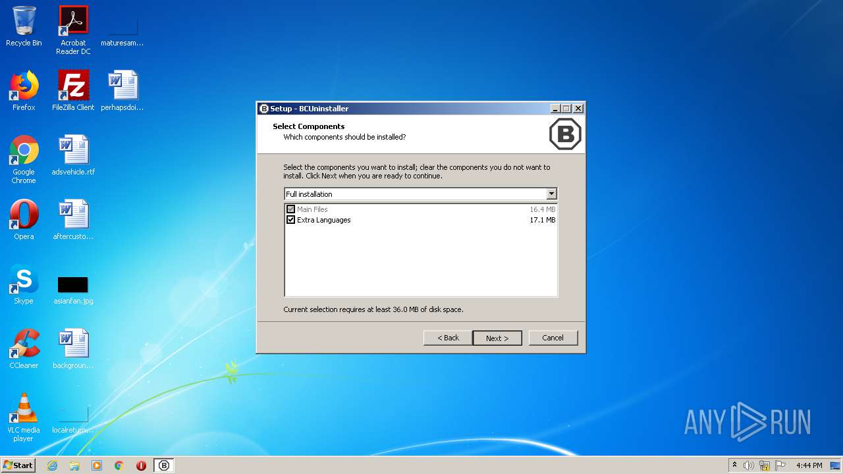The width and height of the screenshot is (843, 474).
Task: Click the disabled Main Files checkbox
Action: coord(290,209)
